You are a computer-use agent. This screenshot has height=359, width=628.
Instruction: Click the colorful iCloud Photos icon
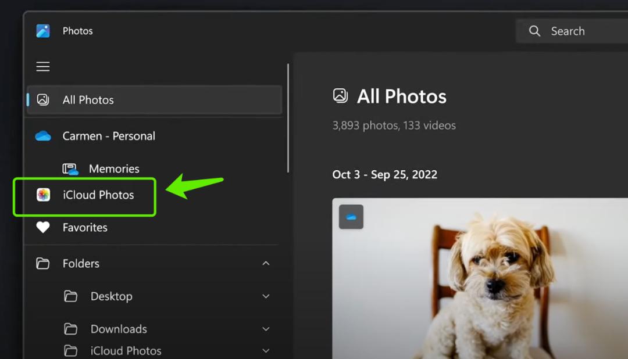(x=43, y=195)
